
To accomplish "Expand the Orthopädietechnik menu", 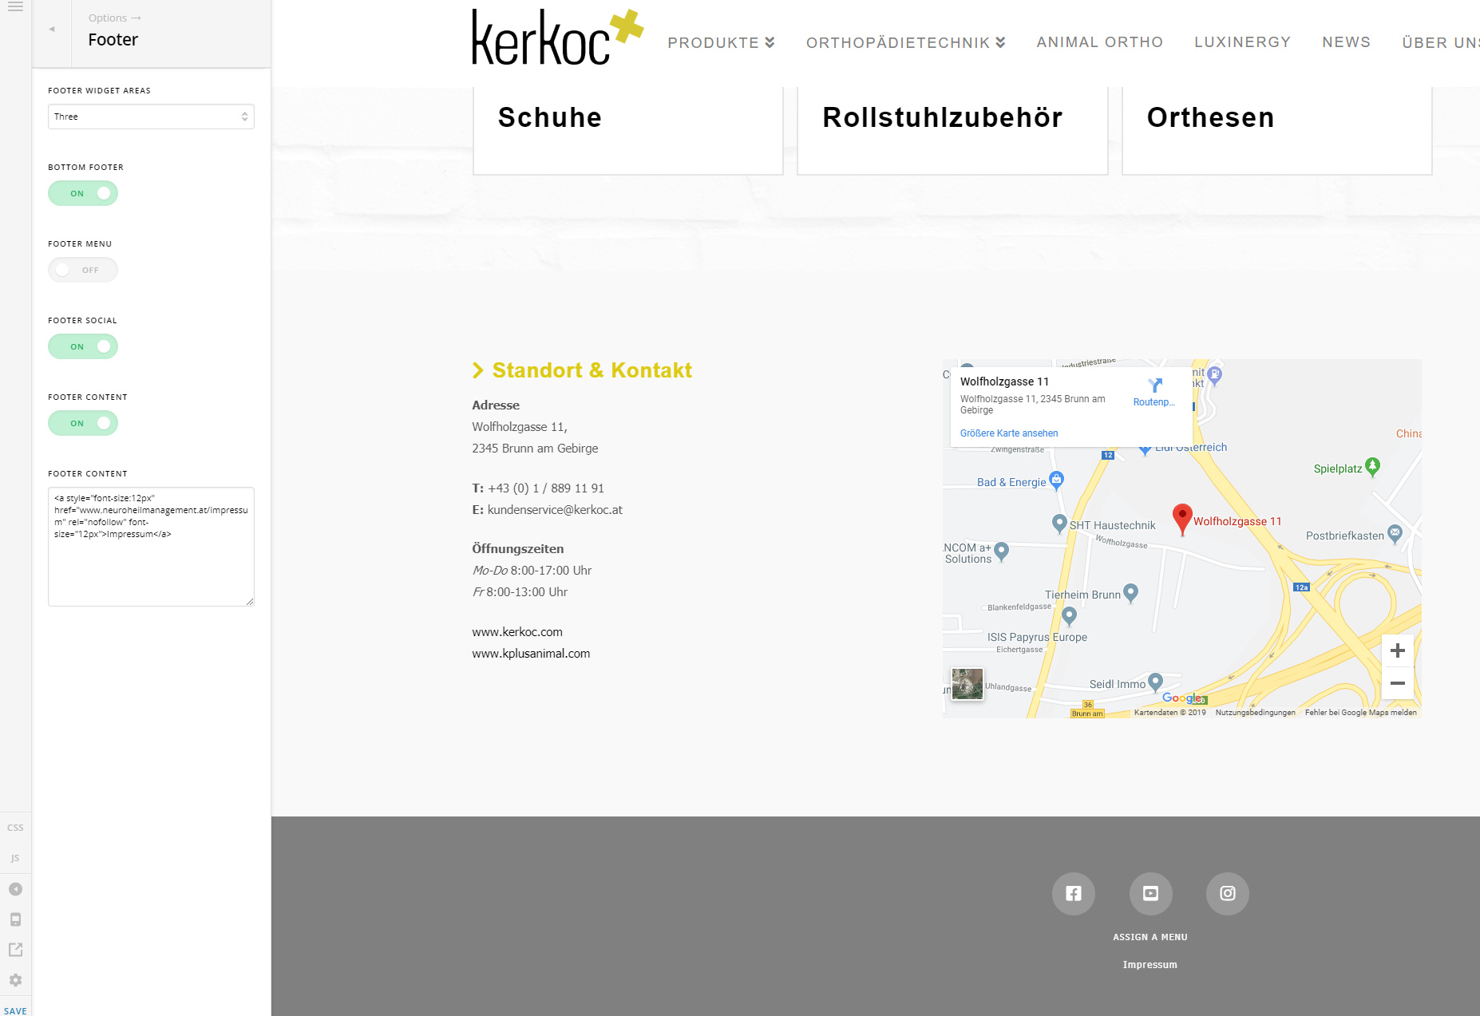I will [x=905, y=42].
